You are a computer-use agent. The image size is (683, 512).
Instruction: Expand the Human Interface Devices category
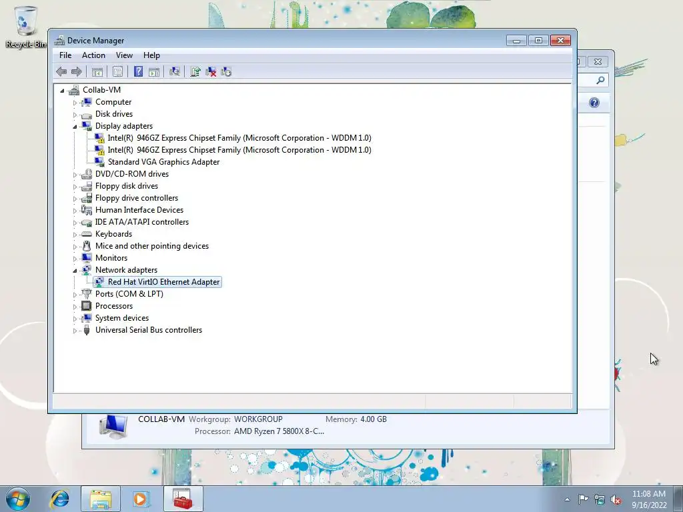click(75, 211)
